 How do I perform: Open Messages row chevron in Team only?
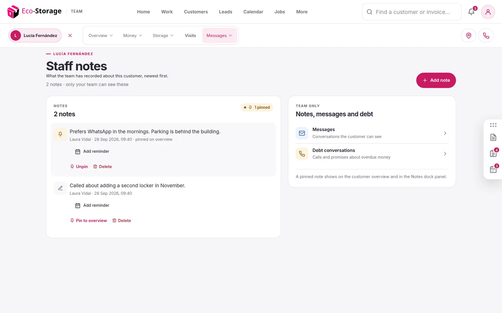[x=445, y=133]
